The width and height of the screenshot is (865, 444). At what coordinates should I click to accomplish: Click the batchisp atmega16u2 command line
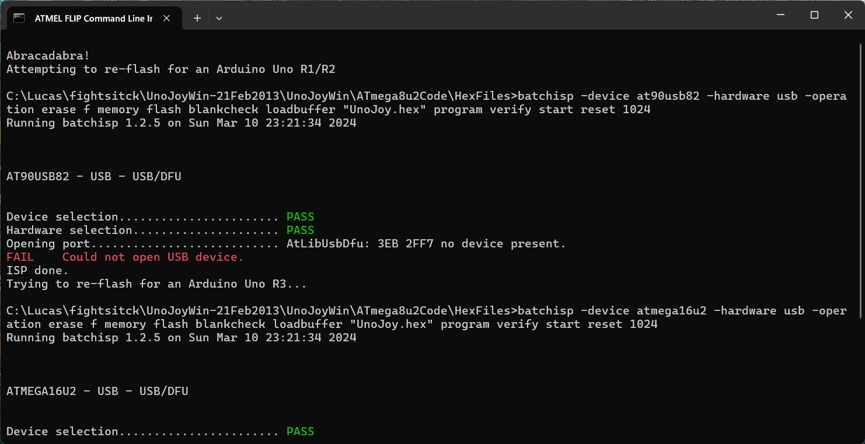tap(427, 317)
